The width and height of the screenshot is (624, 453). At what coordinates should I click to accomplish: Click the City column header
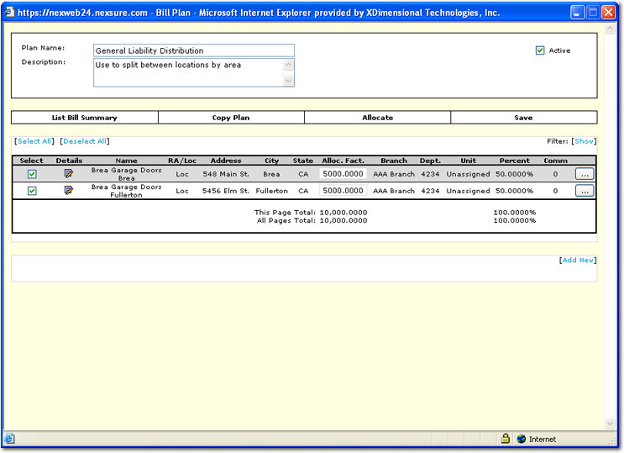(272, 161)
